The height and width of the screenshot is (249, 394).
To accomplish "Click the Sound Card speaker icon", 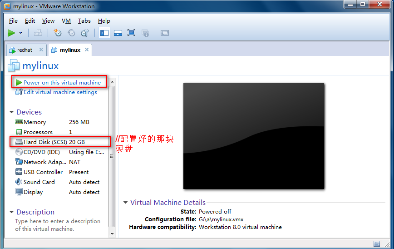I will click(19, 182).
